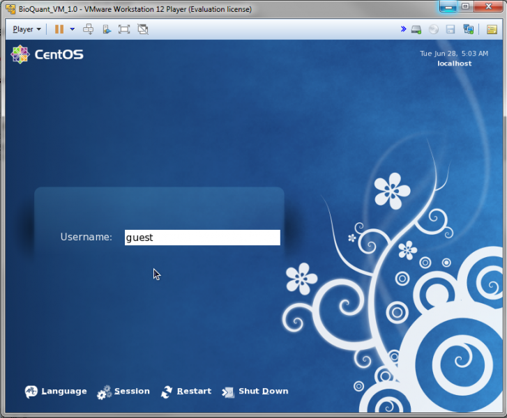The image size is (507, 418).
Task: Close the VMware Player window
Action: 489,6
